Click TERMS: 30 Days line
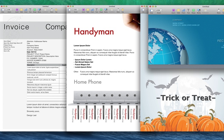Viewport: 224px width, 140px height. 33,62
